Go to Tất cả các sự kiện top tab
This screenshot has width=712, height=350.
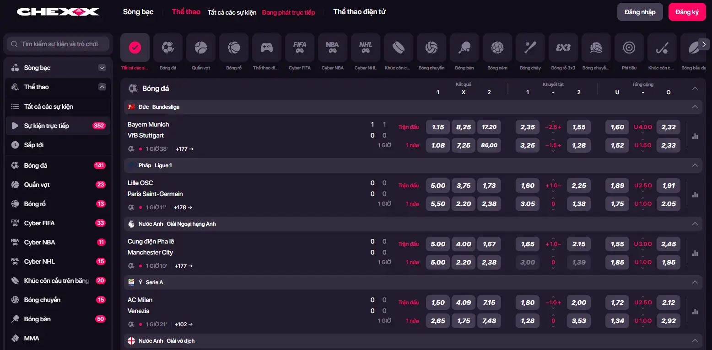(232, 12)
